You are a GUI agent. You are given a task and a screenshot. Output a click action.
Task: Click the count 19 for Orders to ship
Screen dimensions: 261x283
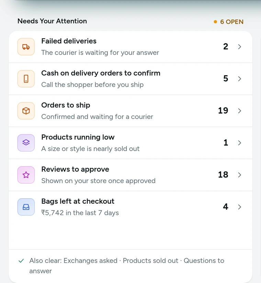(223, 111)
